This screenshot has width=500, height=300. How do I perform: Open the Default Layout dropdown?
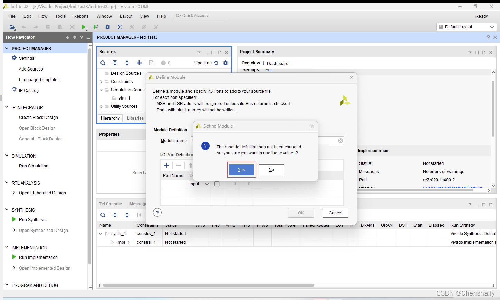coord(467,27)
